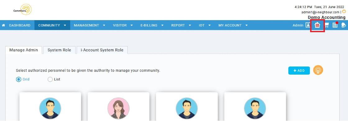Open the notification bell icon

pos(344,25)
